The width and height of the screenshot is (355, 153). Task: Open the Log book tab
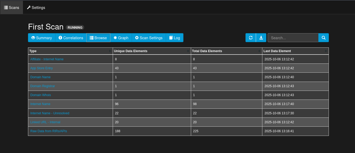coord(175,38)
